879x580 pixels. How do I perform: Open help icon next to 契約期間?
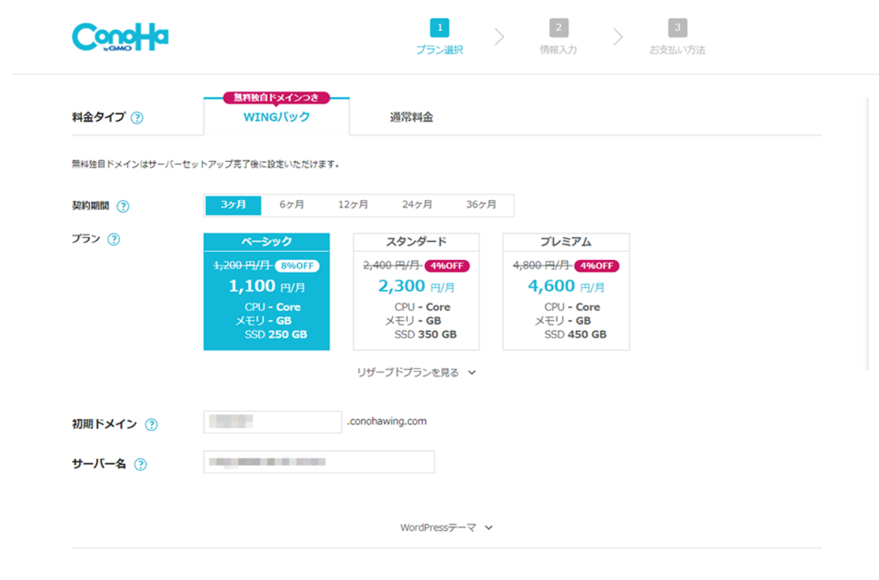tap(123, 207)
